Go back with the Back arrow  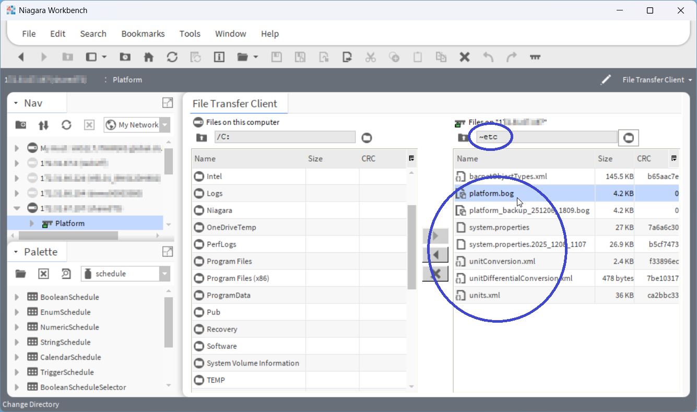coord(21,57)
